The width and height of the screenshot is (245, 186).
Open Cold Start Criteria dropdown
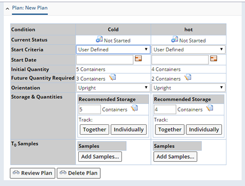click(x=113, y=49)
